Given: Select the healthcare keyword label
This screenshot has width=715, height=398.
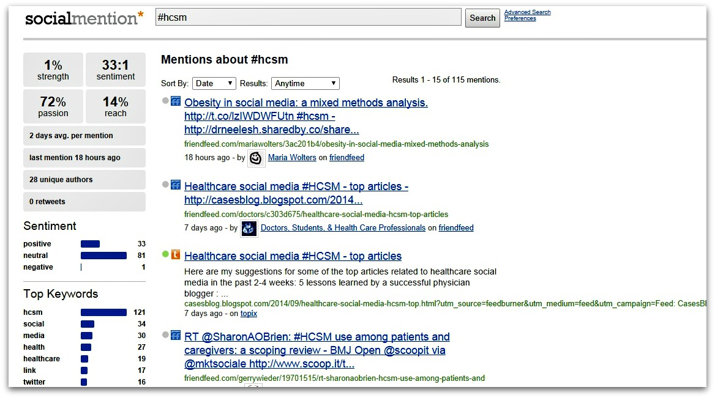Looking at the screenshot, I should point(42,359).
